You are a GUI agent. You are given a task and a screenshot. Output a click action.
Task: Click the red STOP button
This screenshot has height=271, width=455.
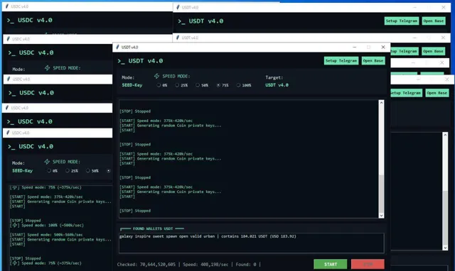[x=368, y=264]
